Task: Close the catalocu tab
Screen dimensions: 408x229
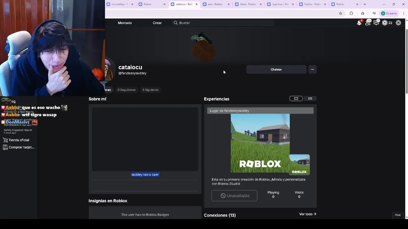Action: (196, 4)
